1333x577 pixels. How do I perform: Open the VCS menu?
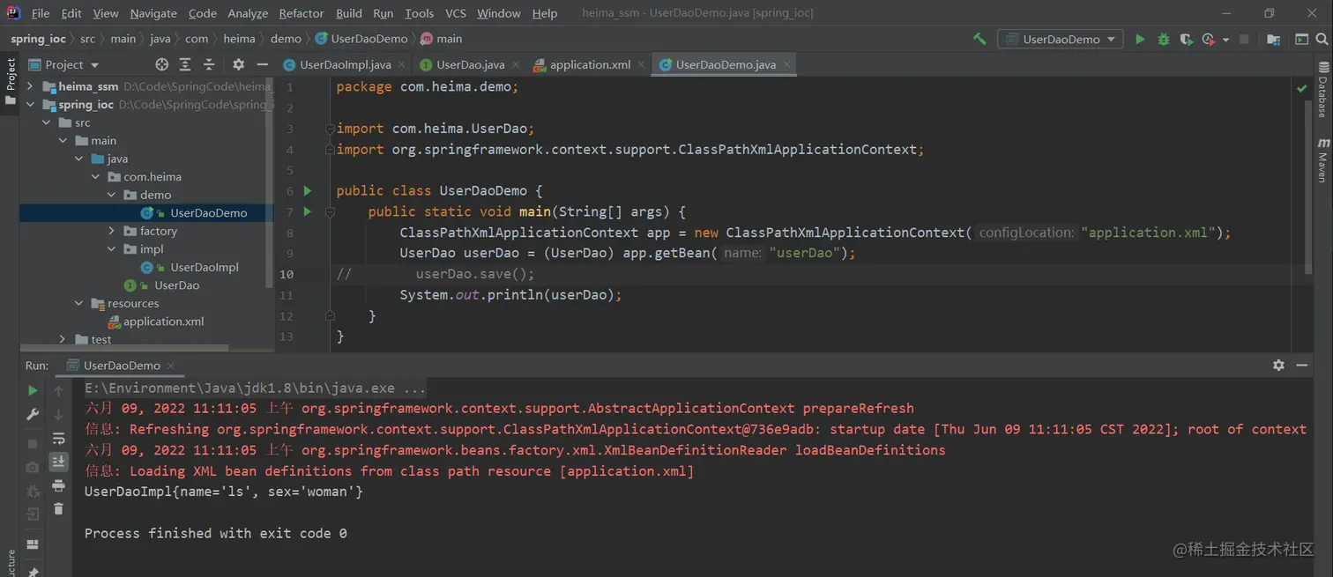[456, 13]
